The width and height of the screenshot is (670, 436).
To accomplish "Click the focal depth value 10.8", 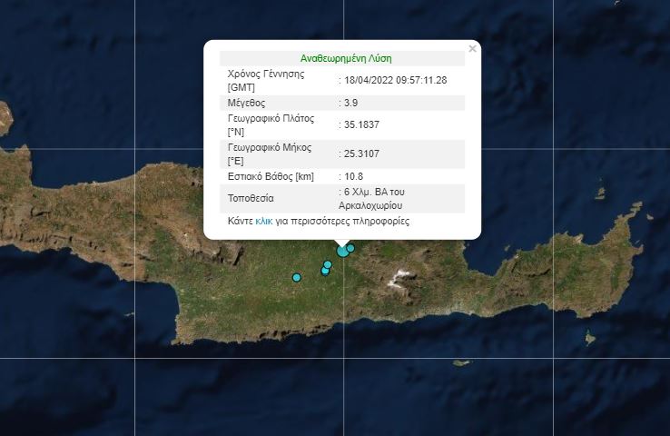I will click(x=354, y=175).
